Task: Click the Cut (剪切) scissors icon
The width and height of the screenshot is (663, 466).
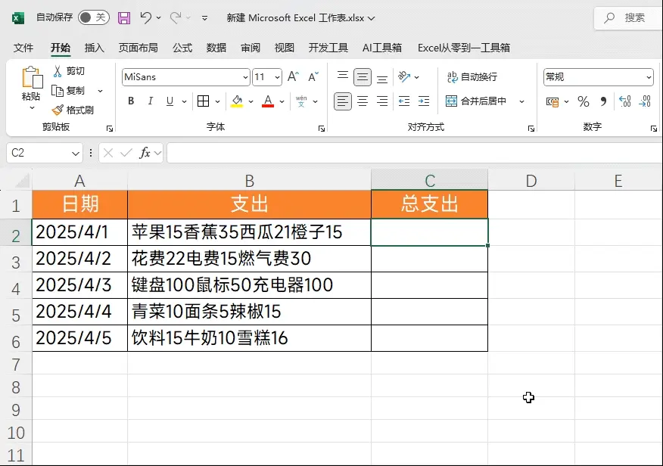Action: click(x=58, y=71)
